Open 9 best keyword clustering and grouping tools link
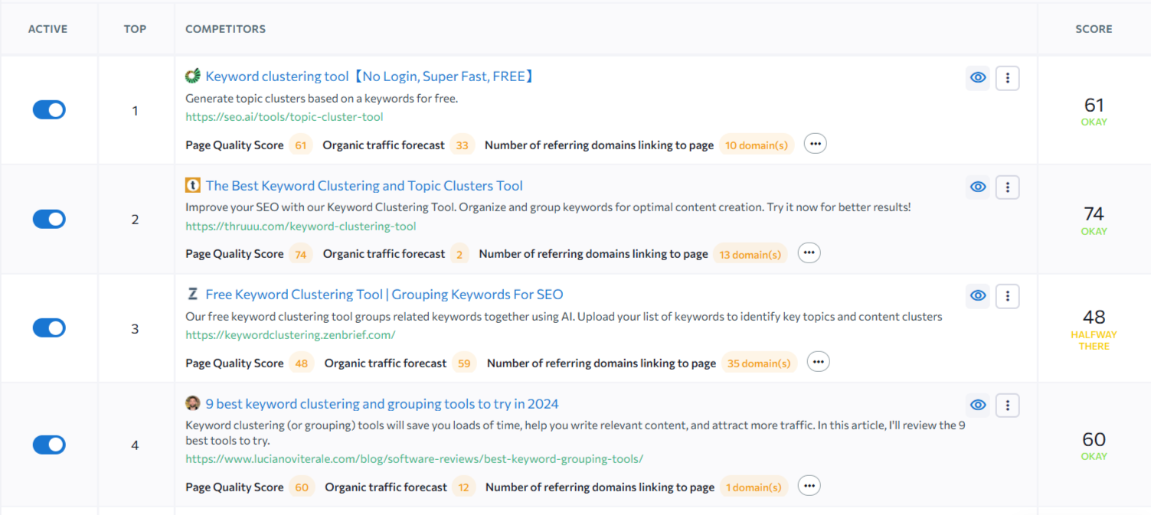 pyautogui.click(x=382, y=404)
